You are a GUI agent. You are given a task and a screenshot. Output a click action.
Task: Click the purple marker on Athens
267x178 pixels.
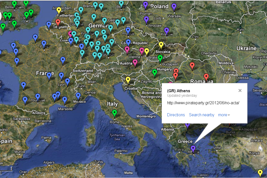click(193, 148)
